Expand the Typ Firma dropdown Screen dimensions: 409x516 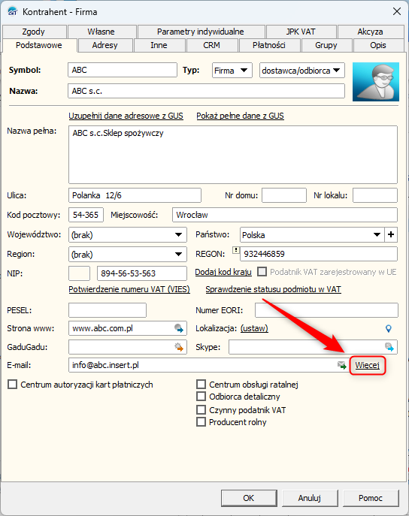click(x=232, y=71)
